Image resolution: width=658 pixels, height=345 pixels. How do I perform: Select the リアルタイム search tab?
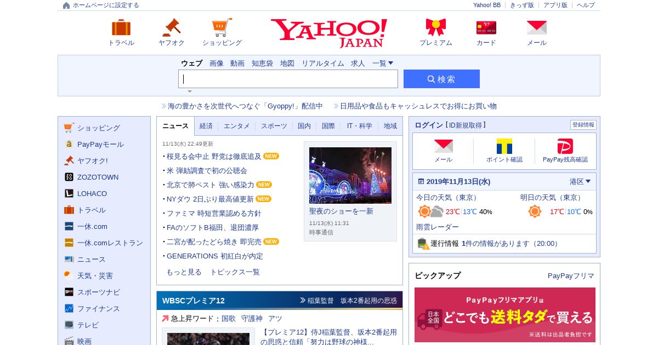(x=323, y=63)
